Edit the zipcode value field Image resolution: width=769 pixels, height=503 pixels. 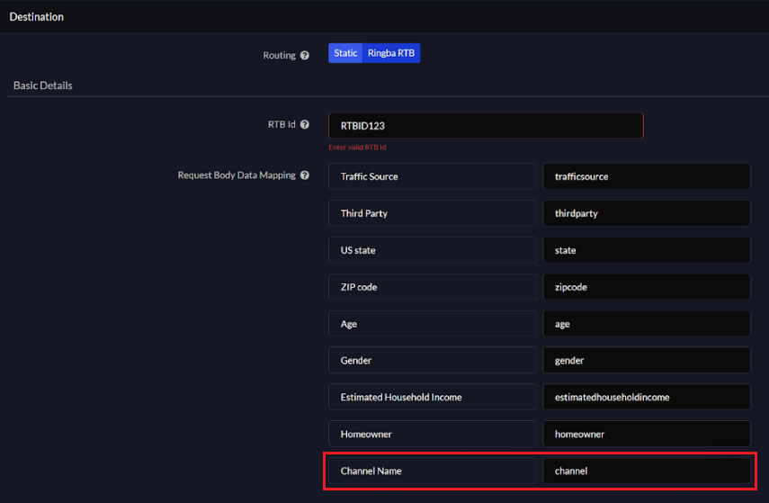click(647, 286)
